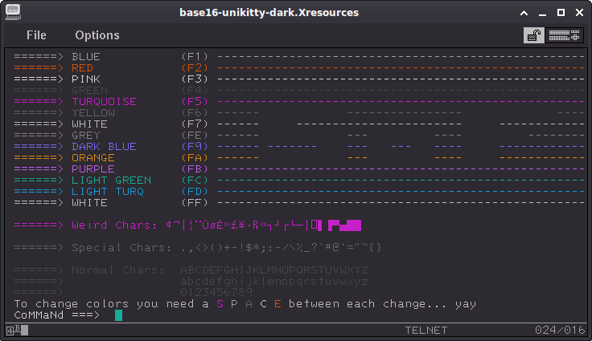Click the WHITE (F7) row label

90,124
